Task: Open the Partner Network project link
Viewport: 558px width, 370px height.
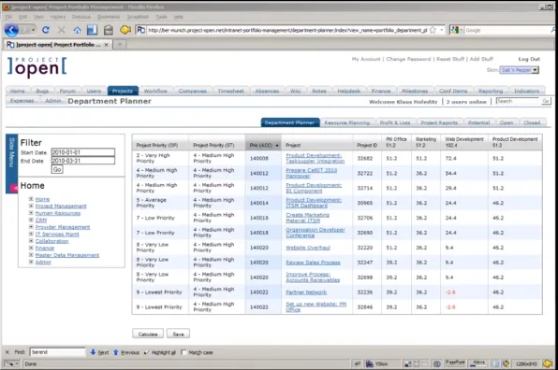Action: click(x=306, y=292)
